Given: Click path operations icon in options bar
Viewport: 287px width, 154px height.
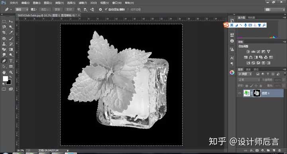Looking at the screenshot, I should tap(79, 10).
